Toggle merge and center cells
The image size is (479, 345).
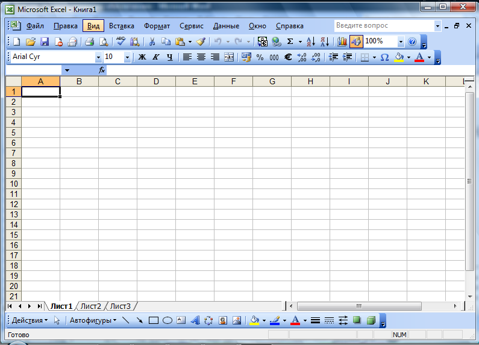tap(229, 57)
